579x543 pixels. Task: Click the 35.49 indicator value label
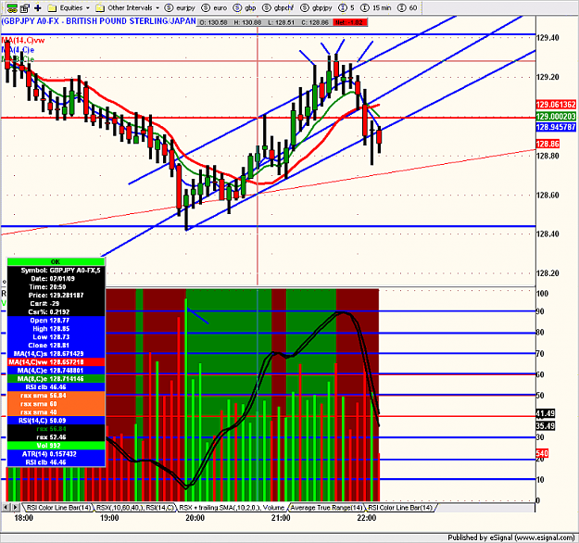546,426
